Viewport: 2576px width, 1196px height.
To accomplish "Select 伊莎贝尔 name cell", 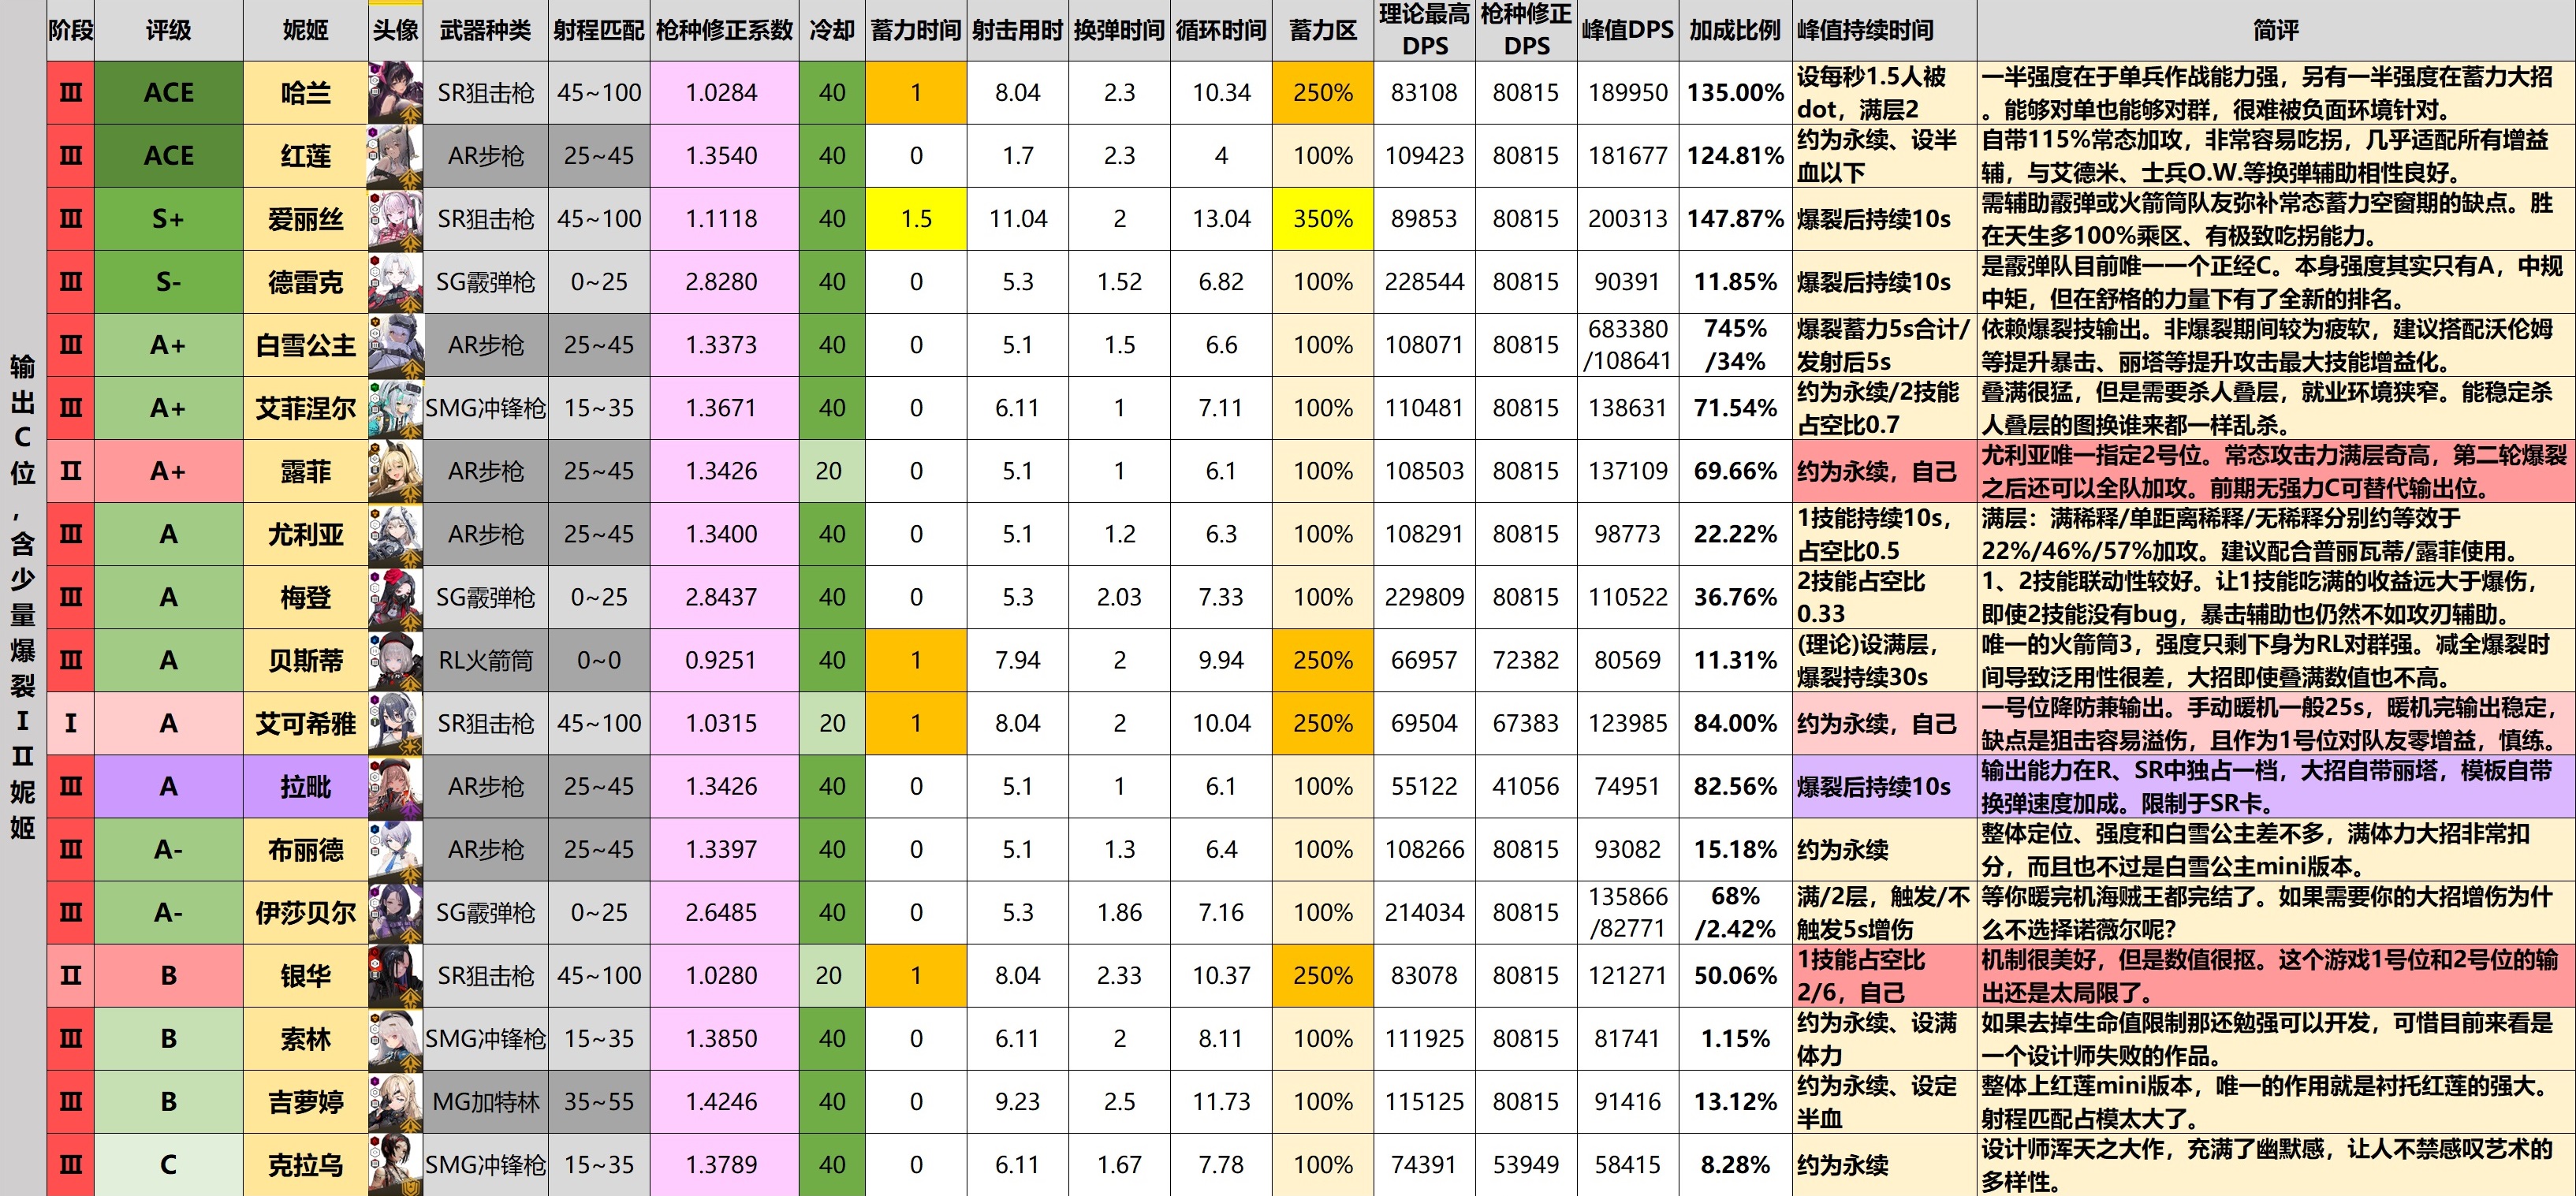I will [x=305, y=912].
